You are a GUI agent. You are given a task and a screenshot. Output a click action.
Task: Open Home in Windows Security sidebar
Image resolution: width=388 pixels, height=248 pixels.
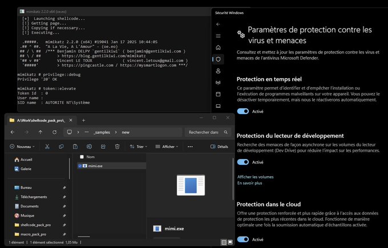(218, 47)
